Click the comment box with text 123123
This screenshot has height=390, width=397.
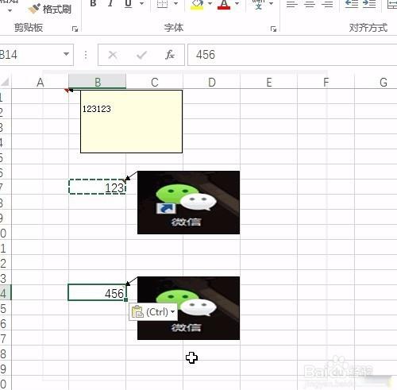[131, 122]
